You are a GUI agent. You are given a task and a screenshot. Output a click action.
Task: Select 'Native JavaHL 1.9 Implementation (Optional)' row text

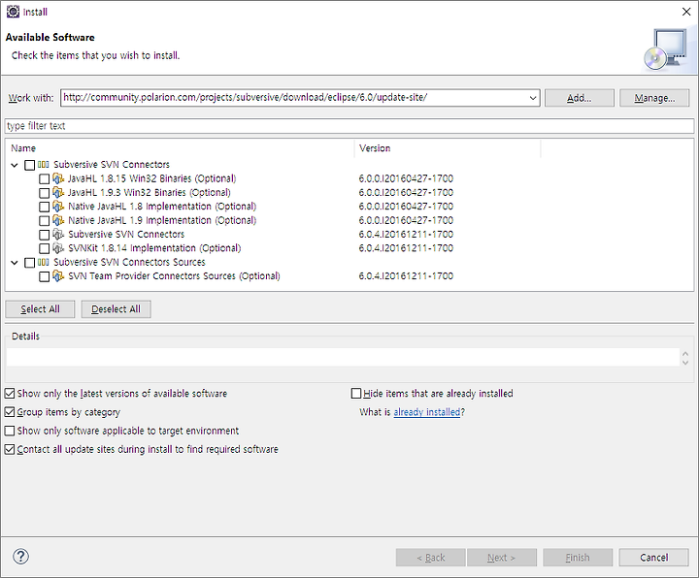click(x=162, y=220)
